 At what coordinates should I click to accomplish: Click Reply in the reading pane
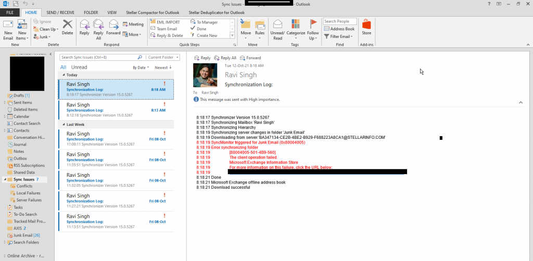point(202,58)
